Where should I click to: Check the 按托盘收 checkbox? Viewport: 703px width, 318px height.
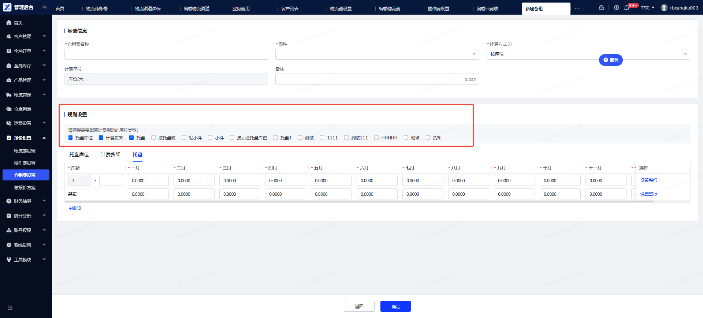(153, 138)
